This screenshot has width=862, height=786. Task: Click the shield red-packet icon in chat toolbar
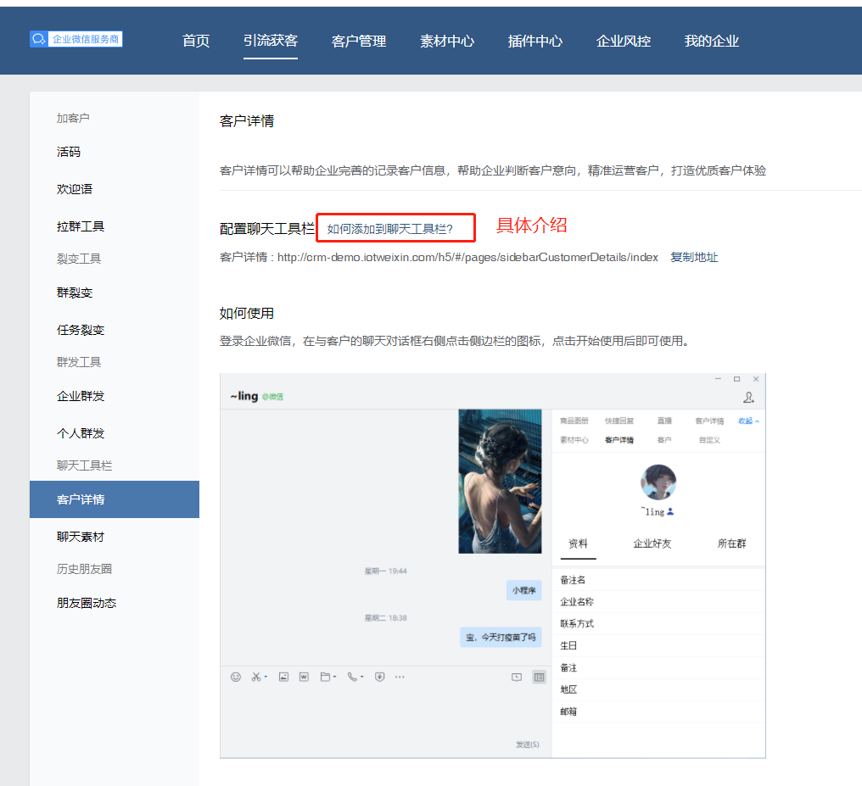click(x=379, y=677)
